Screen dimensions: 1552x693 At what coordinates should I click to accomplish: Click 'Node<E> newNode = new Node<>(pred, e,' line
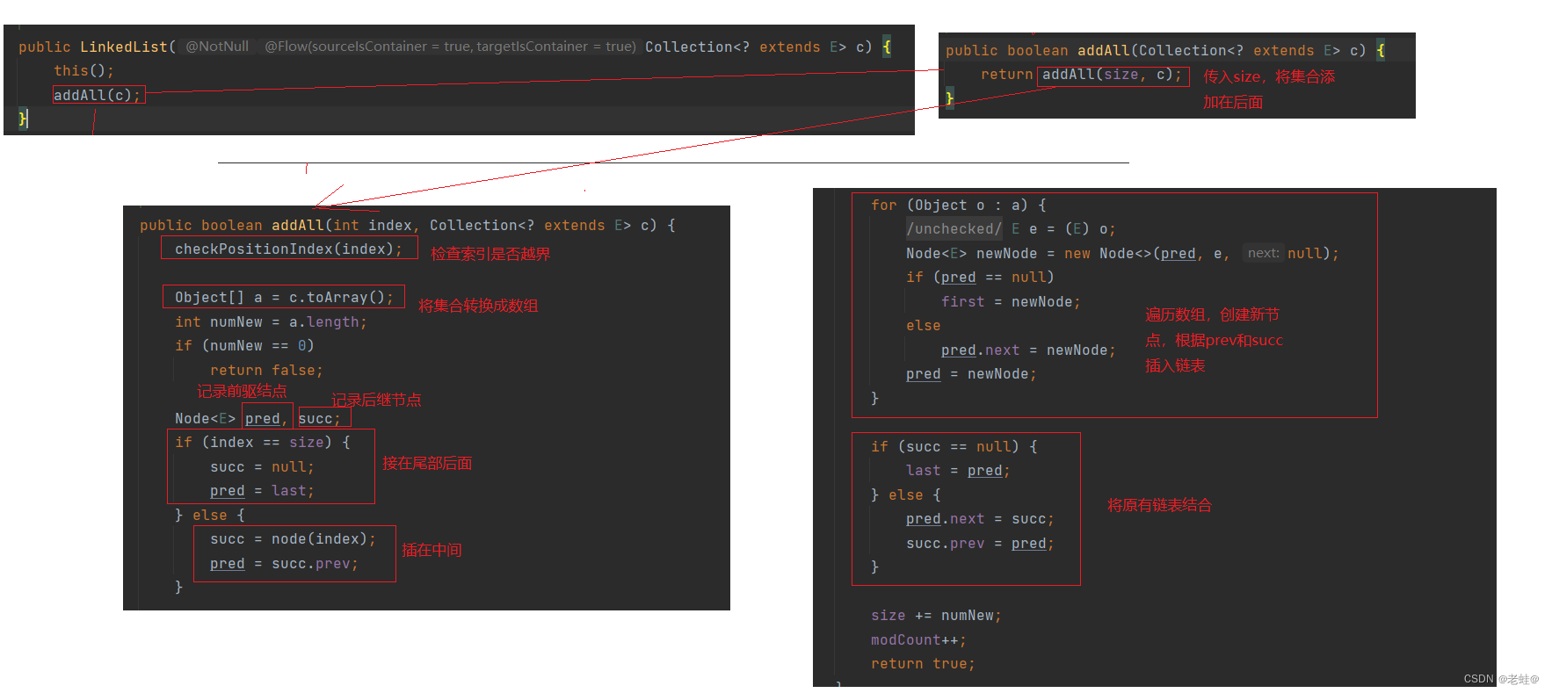coord(1068,253)
